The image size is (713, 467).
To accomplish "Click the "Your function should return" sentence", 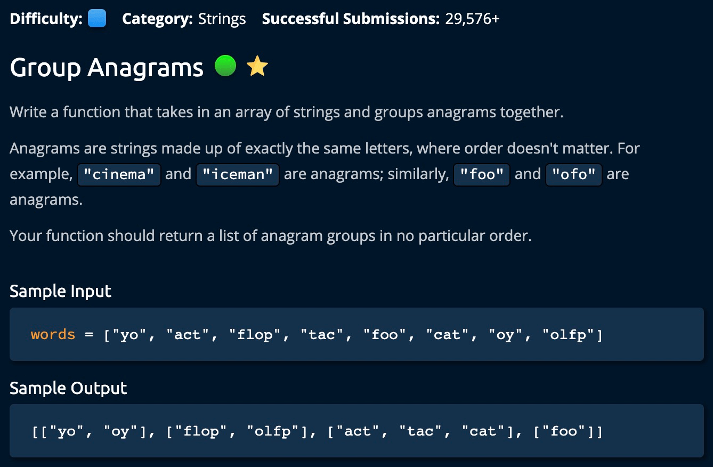I will coord(270,236).
